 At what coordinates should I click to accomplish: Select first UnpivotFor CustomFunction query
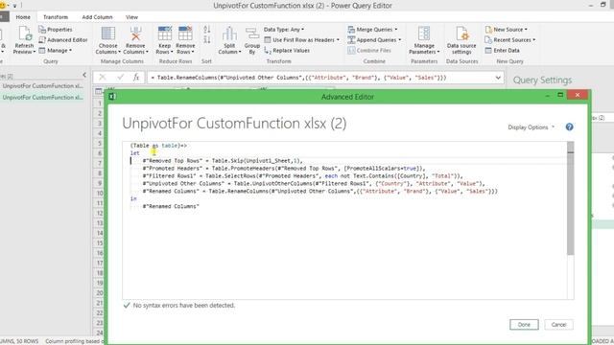[x=42, y=85]
